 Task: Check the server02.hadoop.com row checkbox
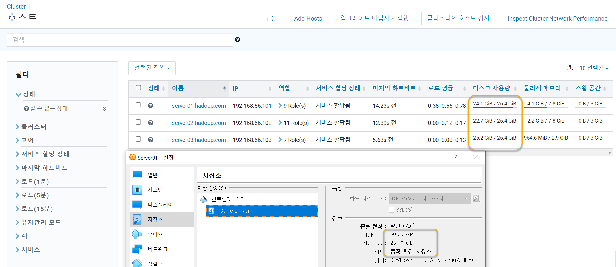[x=138, y=122]
